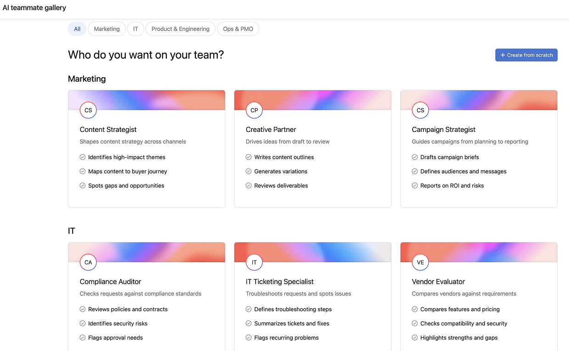Screen dimensions: 569x351
Task: Switch to the IT filter tab
Action: coord(136,29)
